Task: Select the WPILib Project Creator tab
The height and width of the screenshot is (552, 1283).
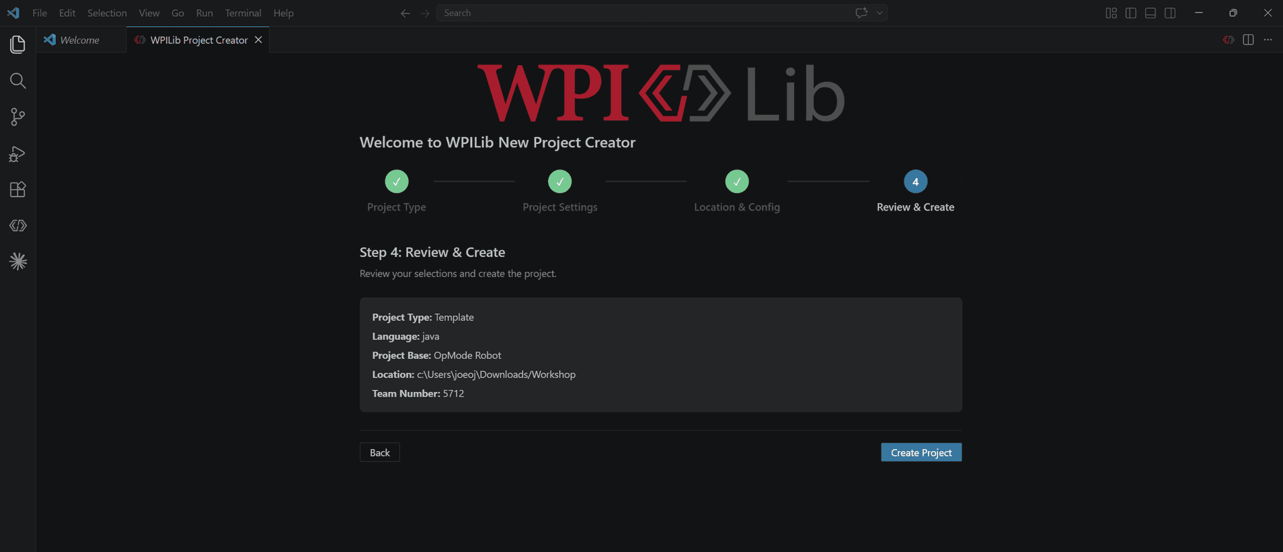Action: pyautogui.click(x=198, y=40)
